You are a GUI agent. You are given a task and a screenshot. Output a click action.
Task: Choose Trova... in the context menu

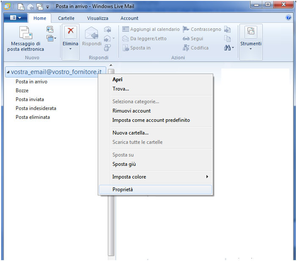click(x=155, y=89)
